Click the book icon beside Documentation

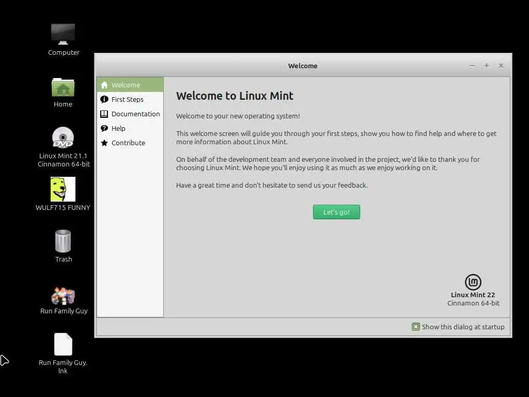point(104,114)
